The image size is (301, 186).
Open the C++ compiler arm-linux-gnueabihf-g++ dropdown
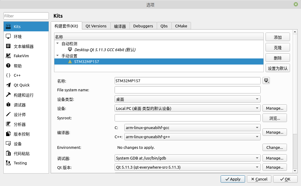tap(192, 137)
